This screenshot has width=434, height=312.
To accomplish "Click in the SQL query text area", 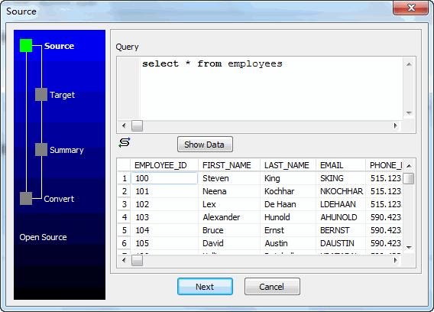I will point(271,89).
